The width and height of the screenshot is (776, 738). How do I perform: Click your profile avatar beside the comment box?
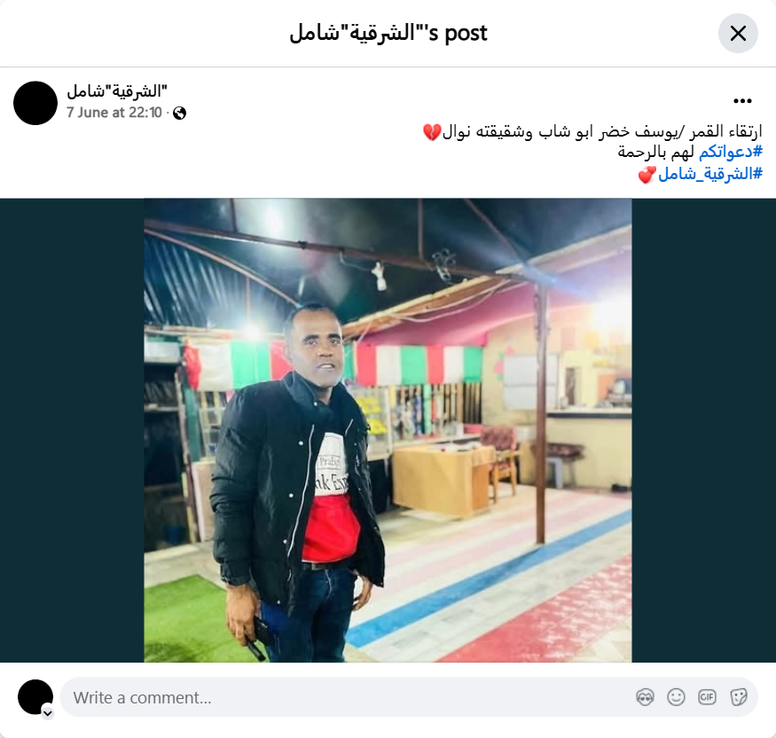(35, 697)
